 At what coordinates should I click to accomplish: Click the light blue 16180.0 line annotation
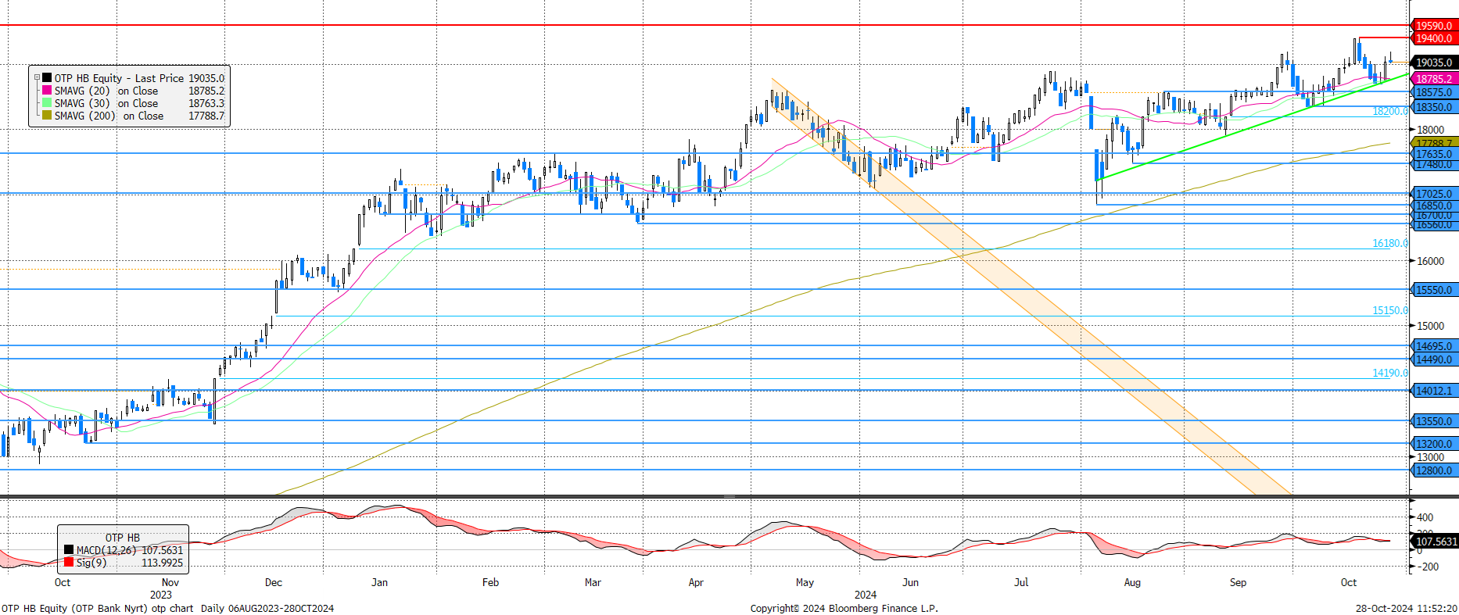click(x=1390, y=244)
